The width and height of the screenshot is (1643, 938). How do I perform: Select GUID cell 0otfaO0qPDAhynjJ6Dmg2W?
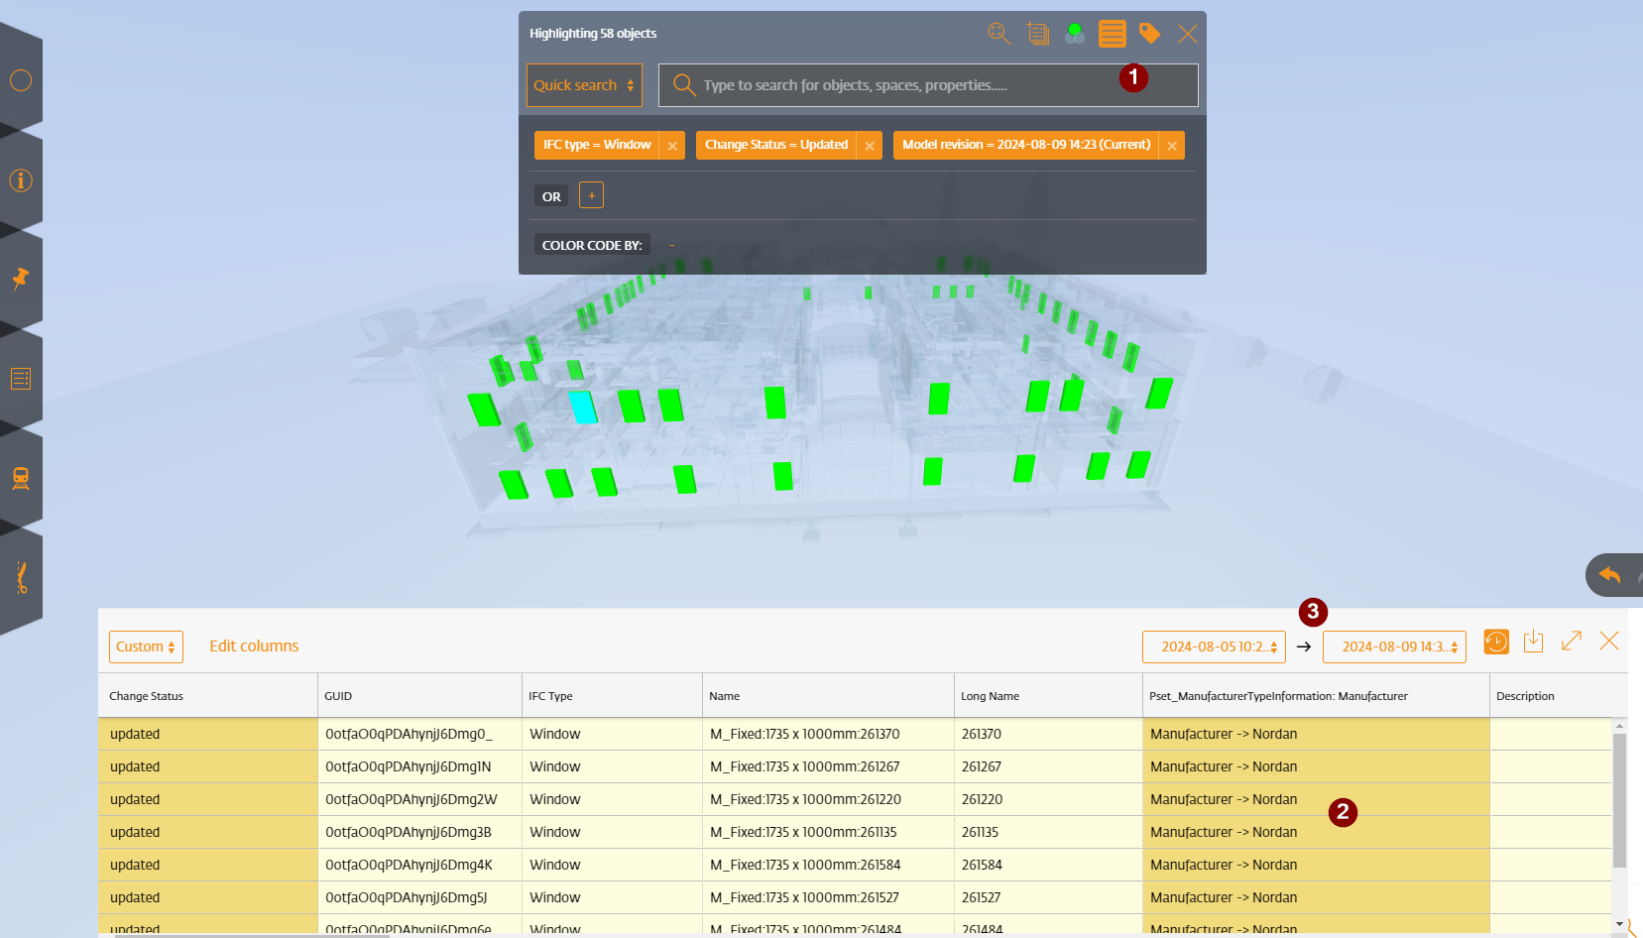tap(419, 799)
